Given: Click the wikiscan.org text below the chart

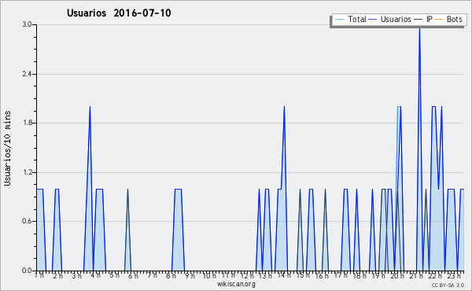Looking at the screenshot, I should point(236,284).
